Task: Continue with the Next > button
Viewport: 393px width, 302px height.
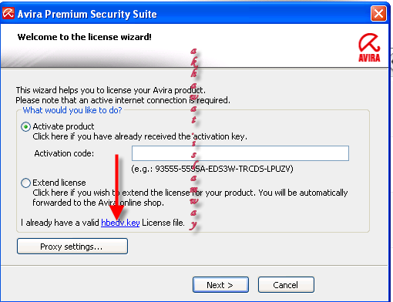Action: click(220, 284)
